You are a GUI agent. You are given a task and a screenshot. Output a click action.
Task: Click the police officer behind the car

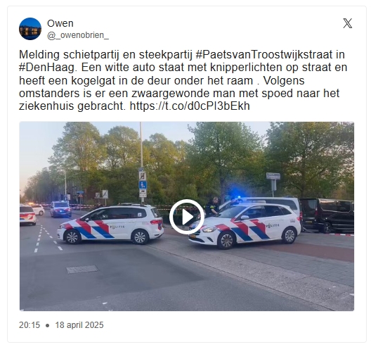[211, 207]
